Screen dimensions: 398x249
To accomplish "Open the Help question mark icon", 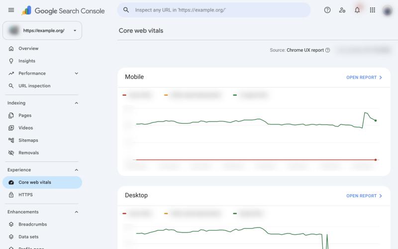I will point(327,10).
